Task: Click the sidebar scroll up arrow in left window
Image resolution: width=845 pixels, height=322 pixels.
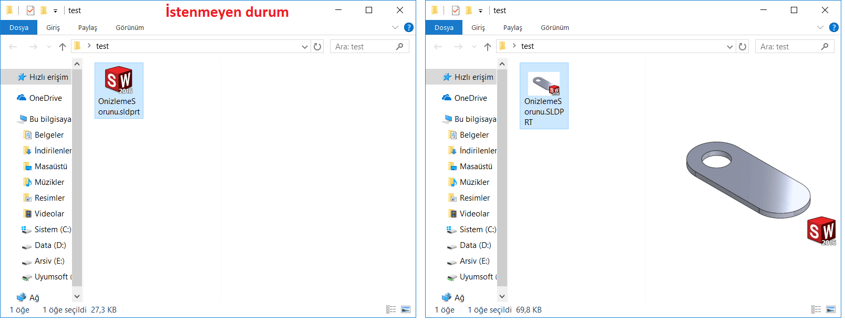Action: click(x=77, y=64)
